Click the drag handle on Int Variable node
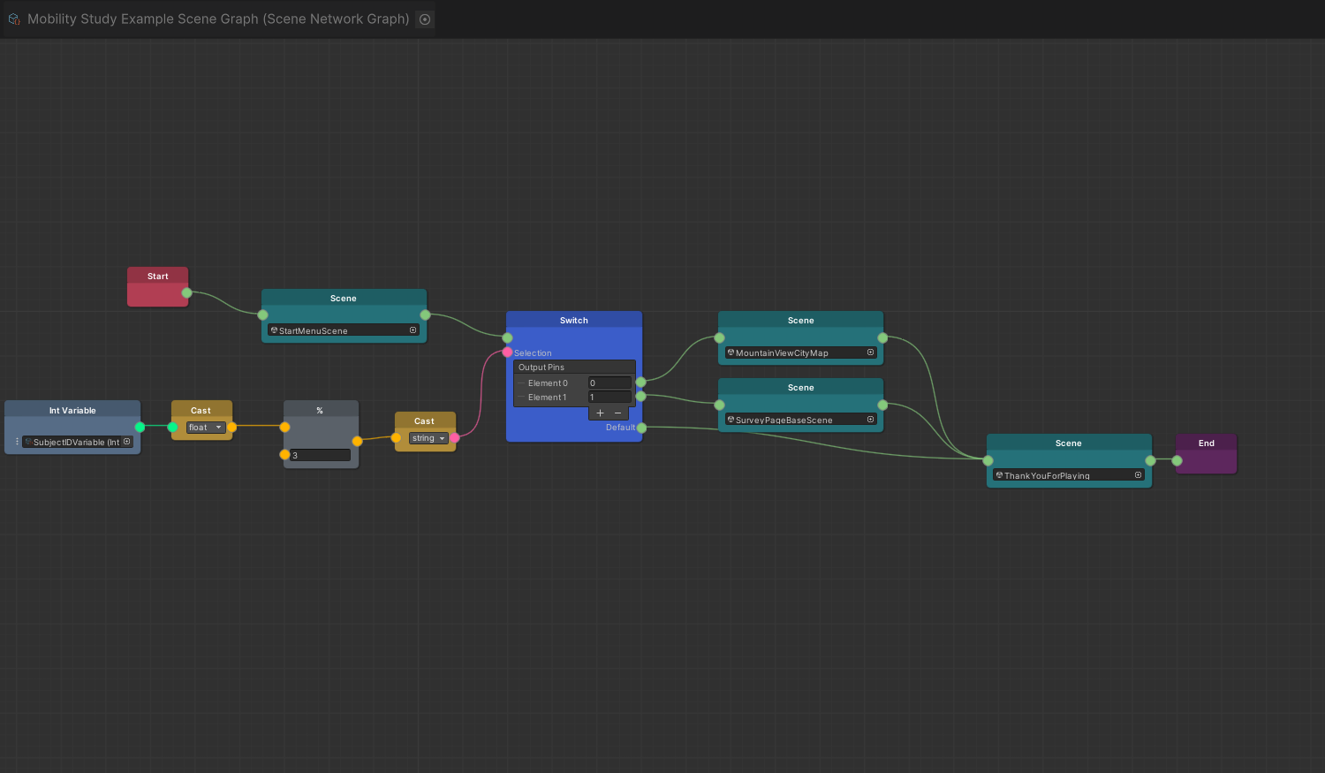The height and width of the screenshot is (773, 1325). tap(17, 442)
